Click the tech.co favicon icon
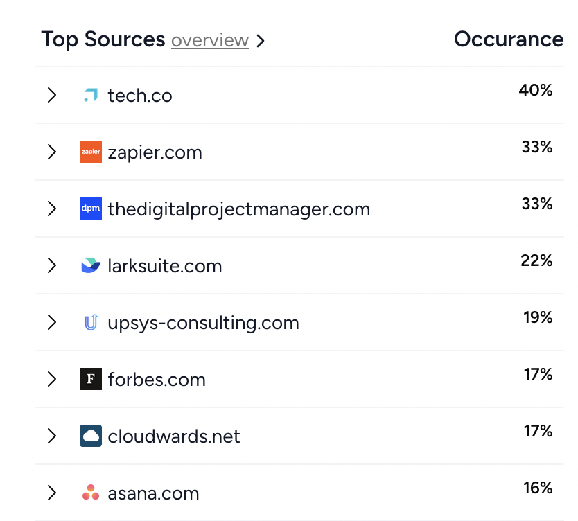The height and width of the screenshot is (521, 578). pos(91,95)
